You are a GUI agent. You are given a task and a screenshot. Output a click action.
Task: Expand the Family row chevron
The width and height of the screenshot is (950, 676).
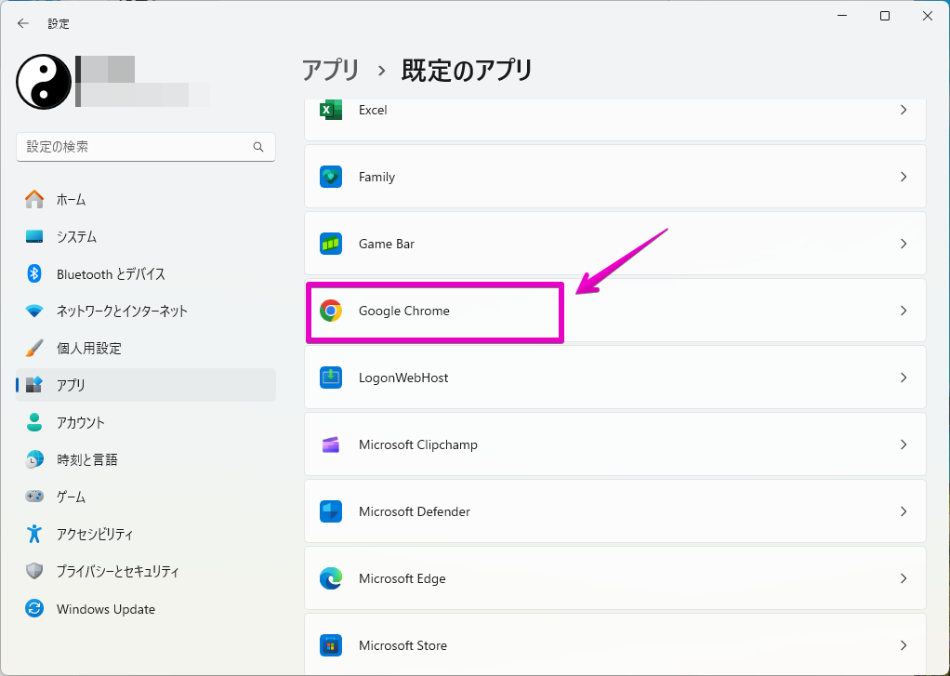[x=904, y=177]
